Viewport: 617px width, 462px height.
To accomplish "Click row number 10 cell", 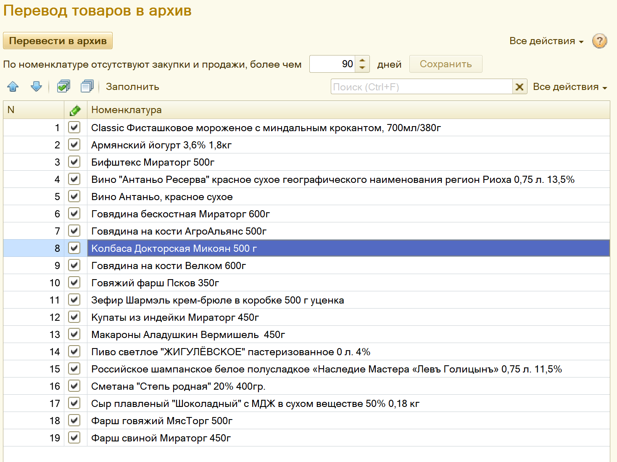I will tap(34, 282).
